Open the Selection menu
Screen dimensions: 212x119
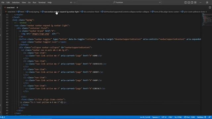pos(16,2)
